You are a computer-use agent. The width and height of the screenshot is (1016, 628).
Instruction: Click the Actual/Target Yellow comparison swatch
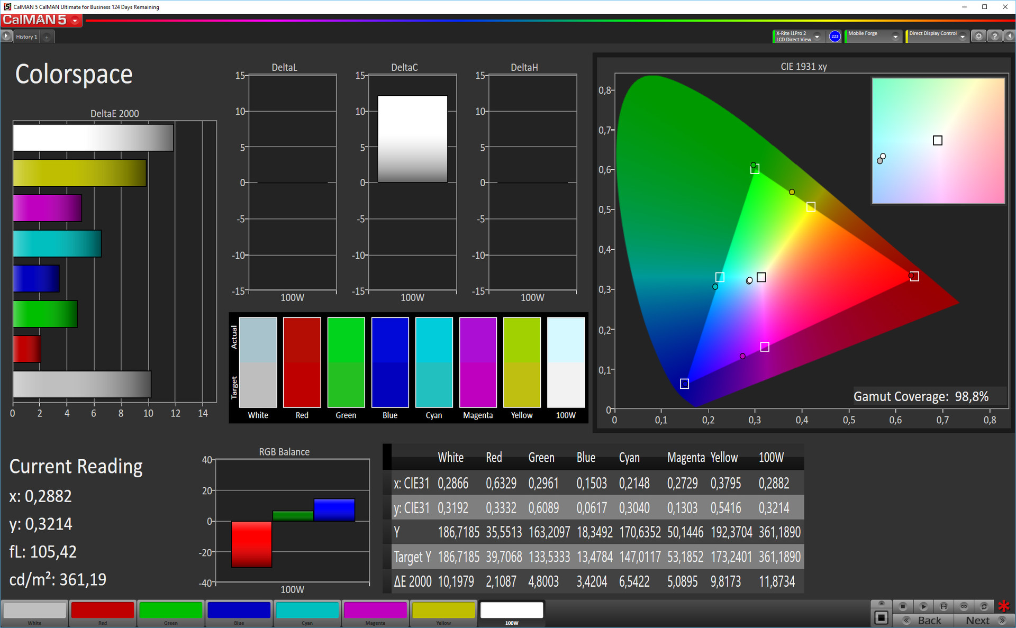pyautogui.click(x=522, y=362)
